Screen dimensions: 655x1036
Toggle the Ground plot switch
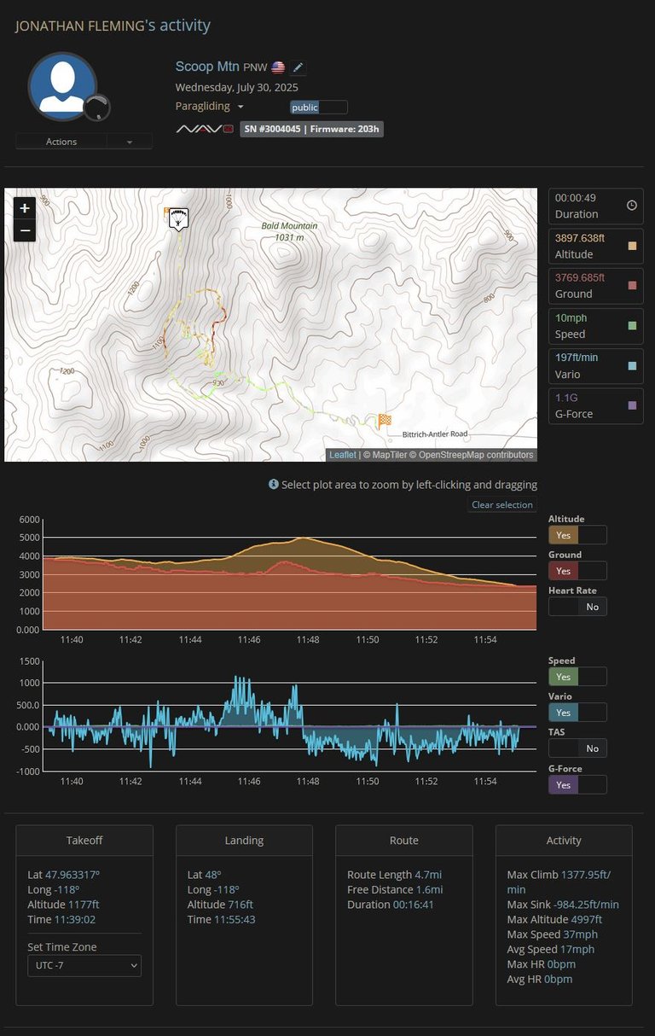click(577, 571)
